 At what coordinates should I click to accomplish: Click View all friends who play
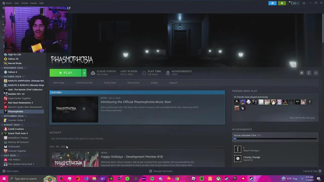tap(302, 118)
